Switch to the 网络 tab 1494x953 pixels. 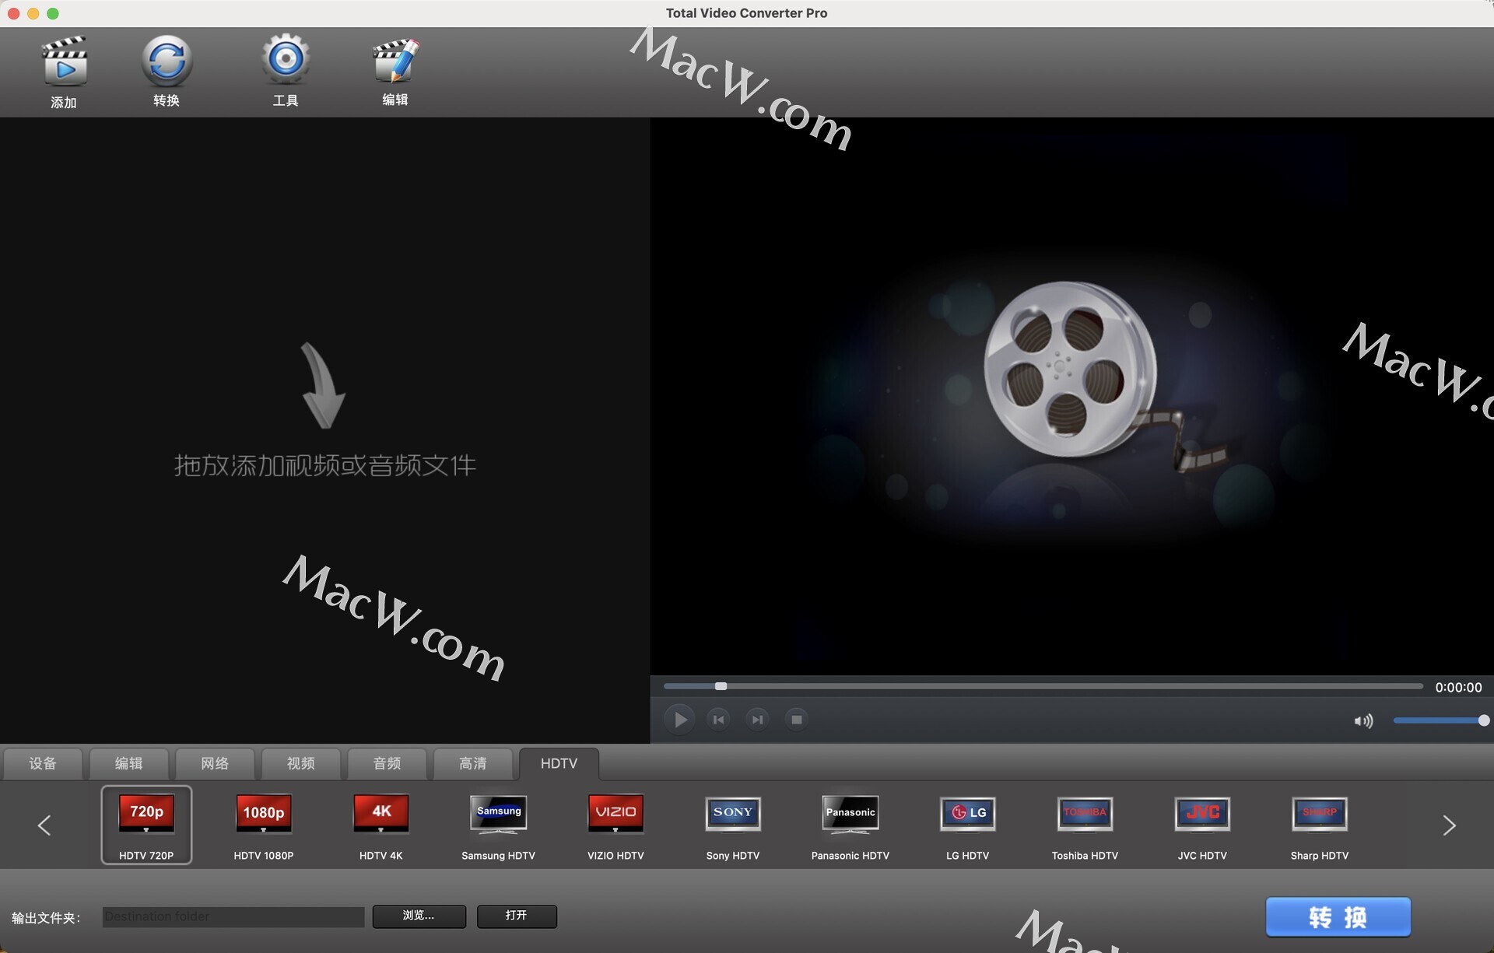[215, 764]
